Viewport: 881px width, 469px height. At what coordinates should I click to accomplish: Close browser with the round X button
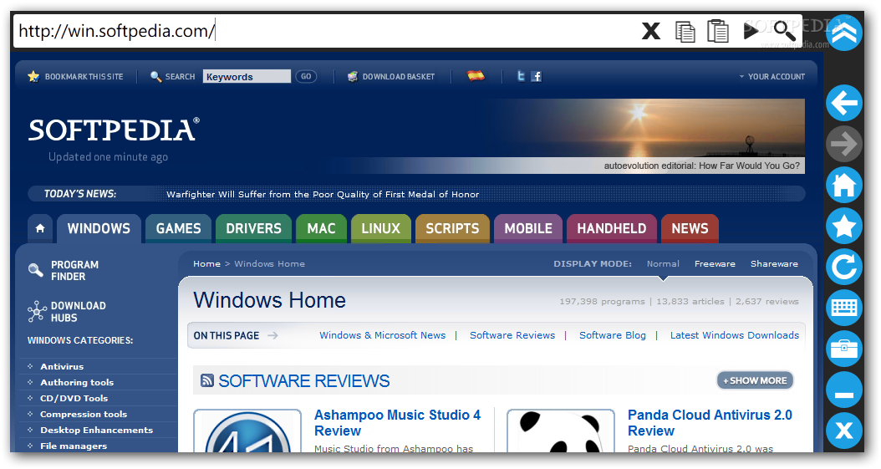pos(844,431)
